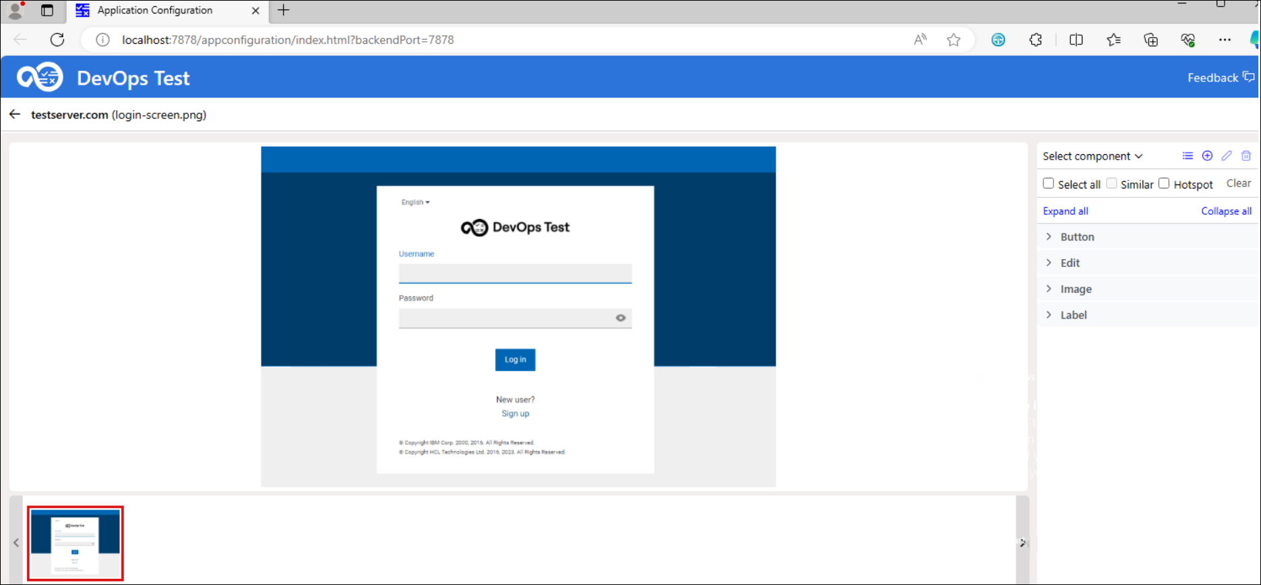Image resolution: width=1261 pixels, height=585 pixels.
Task: Click the split screen icon in browser toolbar
Action: 1076,40
